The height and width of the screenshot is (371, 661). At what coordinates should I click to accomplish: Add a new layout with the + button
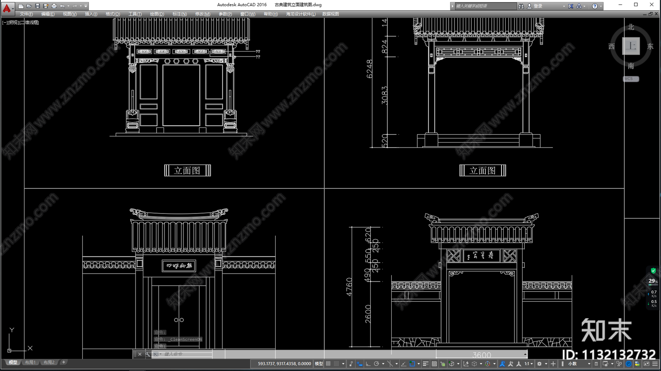pos(63,362)
